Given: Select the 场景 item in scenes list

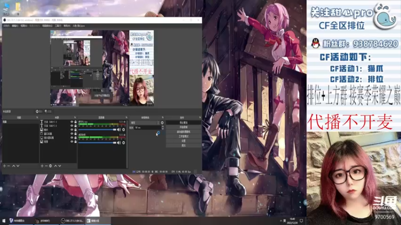Looking at the screenshot, I should [x=21, y=122].
